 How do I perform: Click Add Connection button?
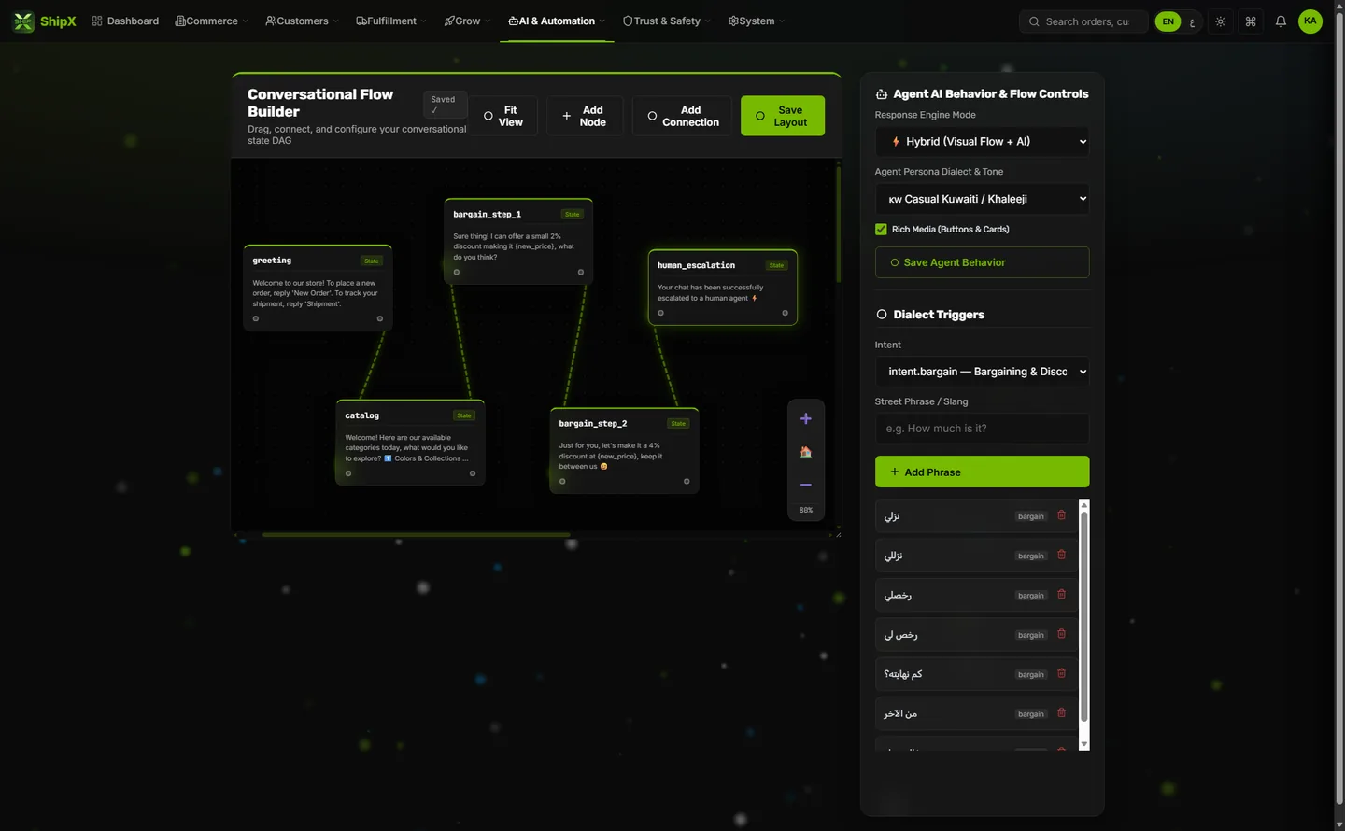pyautogui.click(x=682, y=116)
